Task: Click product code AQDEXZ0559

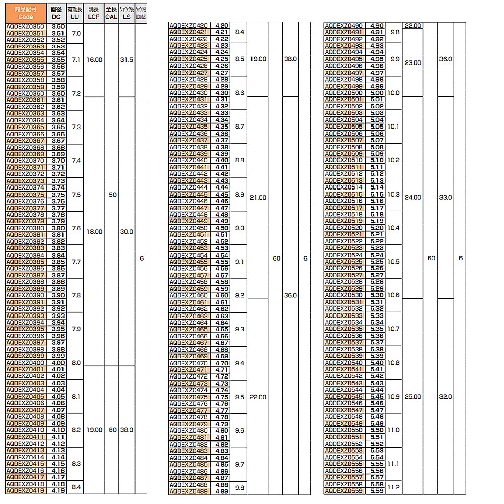Action: pos(344,491)
